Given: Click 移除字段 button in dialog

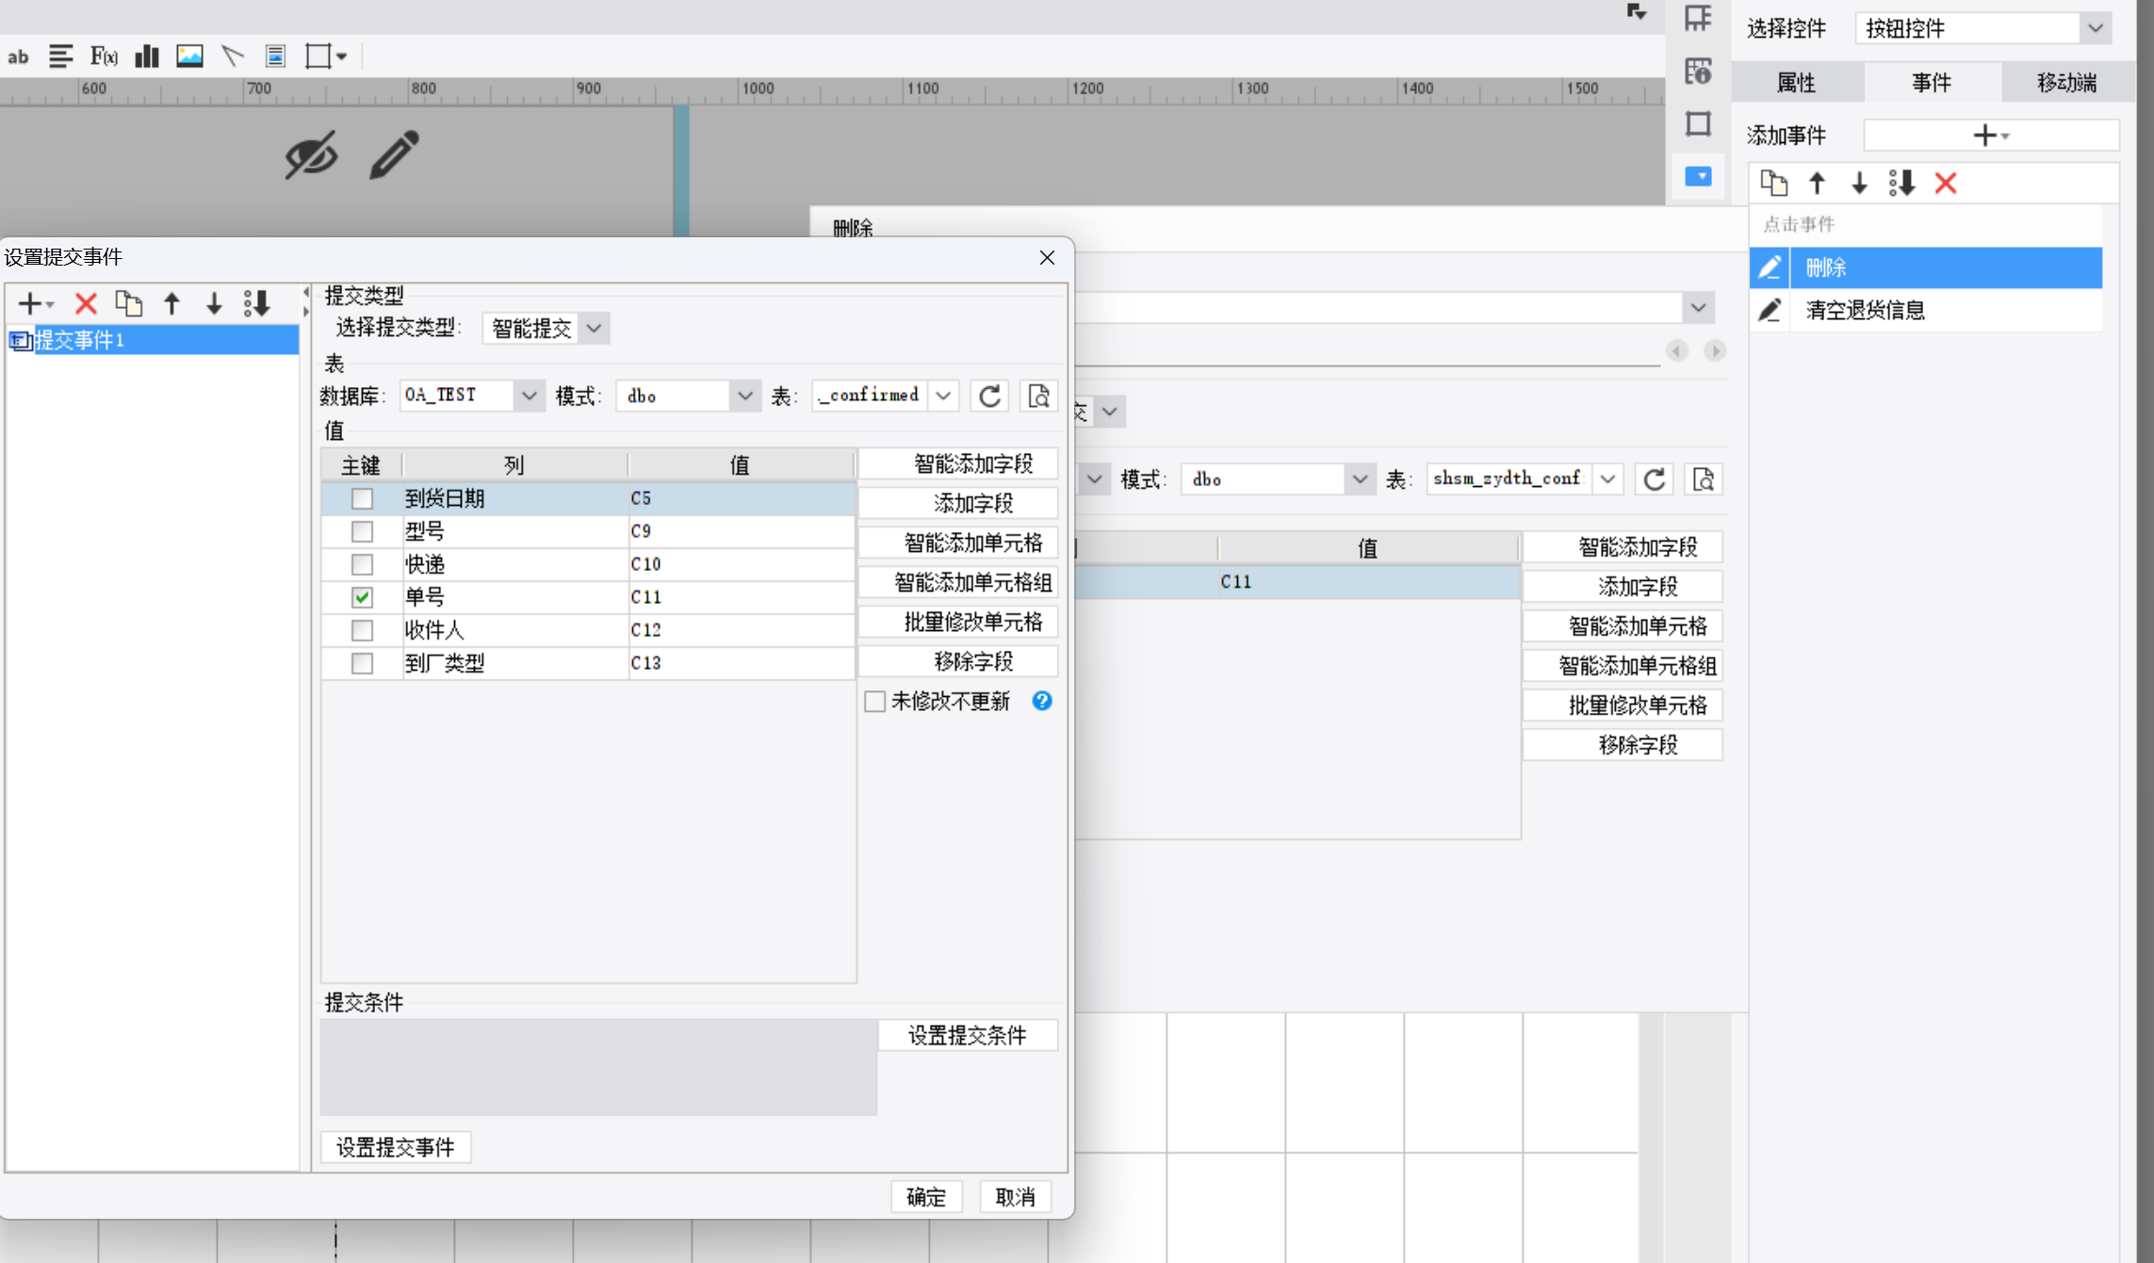Looking at the screenshot, I should click(x=957, y=662).
